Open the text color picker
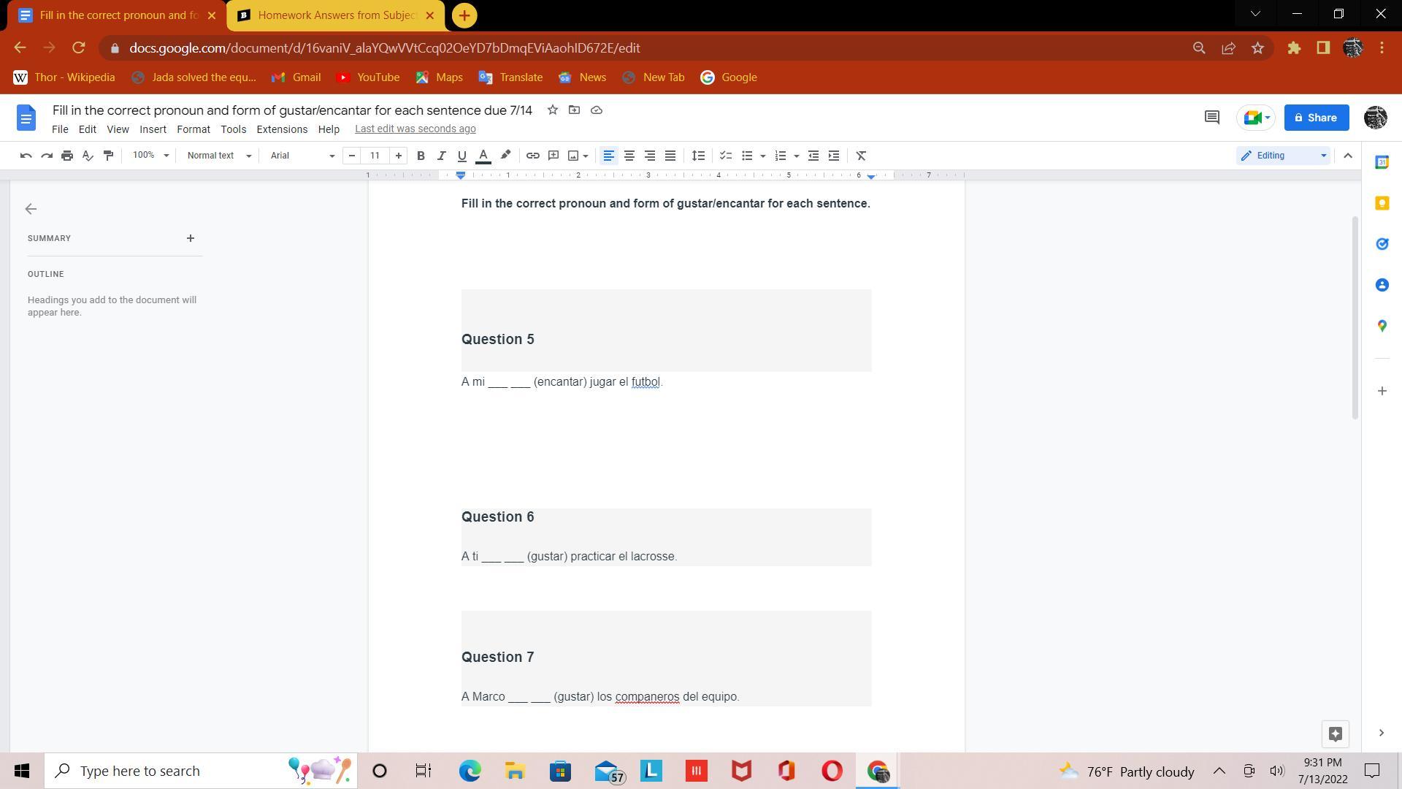 tap(483, 156)
